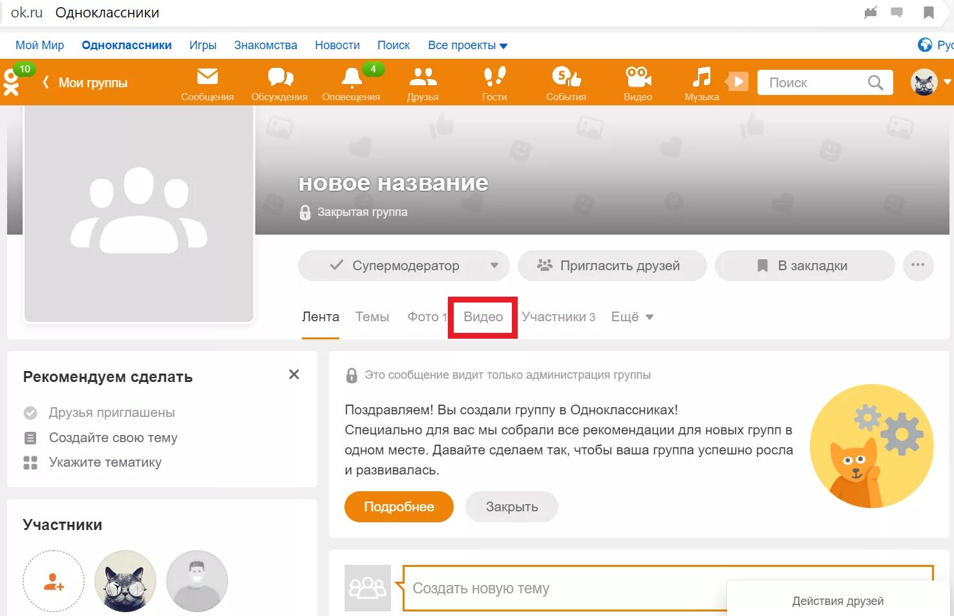
Task: Go back to Мои группы
Action: [x=85, y=83]
